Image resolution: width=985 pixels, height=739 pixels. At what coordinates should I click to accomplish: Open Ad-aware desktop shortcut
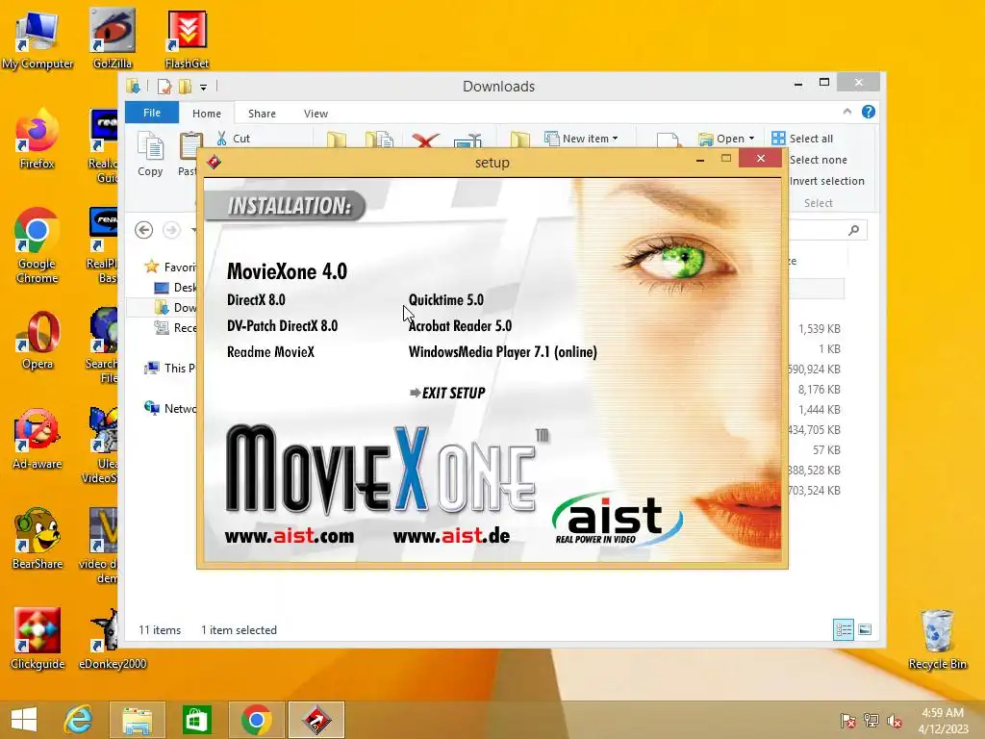pyautogui.click(x=38, y=439)
